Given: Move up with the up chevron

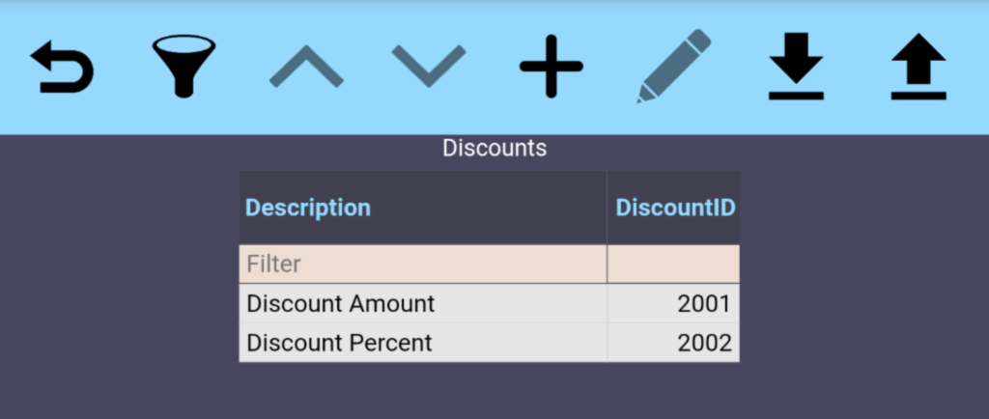Looking at the screenshot, I should coord(305,67).
